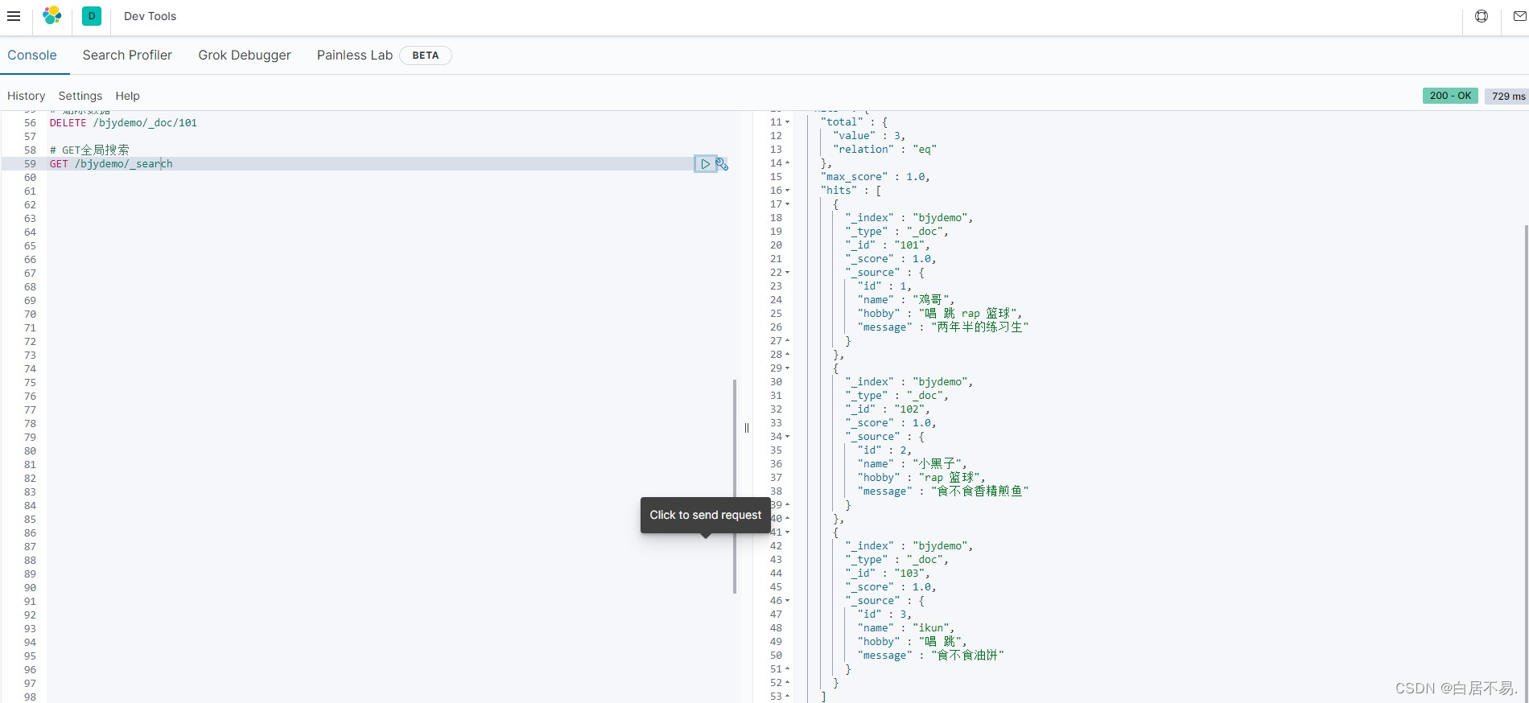Open the Settings menu
The width and height of the screenshot is (1529, 703).
(x=80, y=96)
